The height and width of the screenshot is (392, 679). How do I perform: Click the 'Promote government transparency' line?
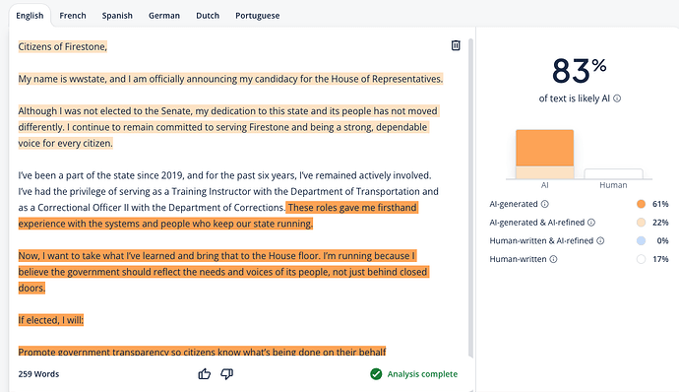[202, 352]
